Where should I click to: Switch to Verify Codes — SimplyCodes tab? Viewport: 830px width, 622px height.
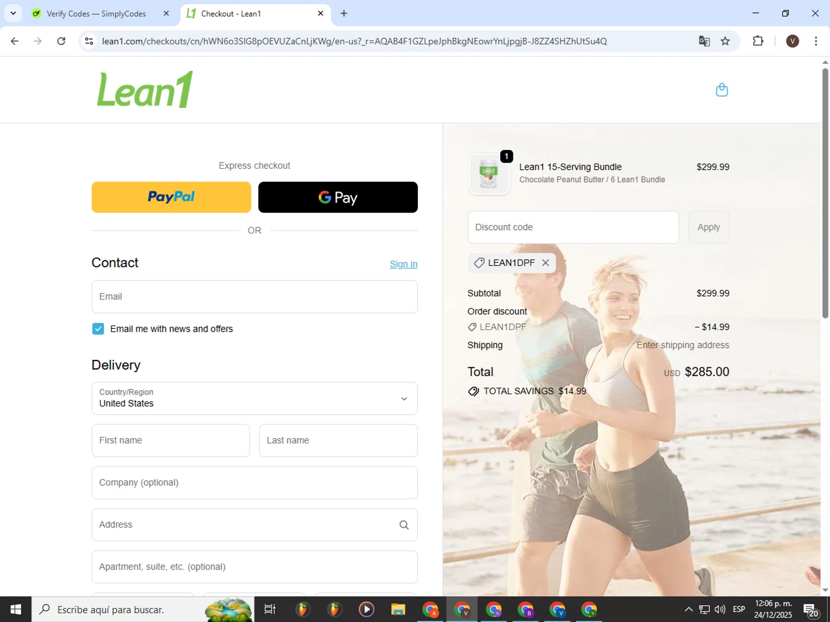(x=96, y=13)
